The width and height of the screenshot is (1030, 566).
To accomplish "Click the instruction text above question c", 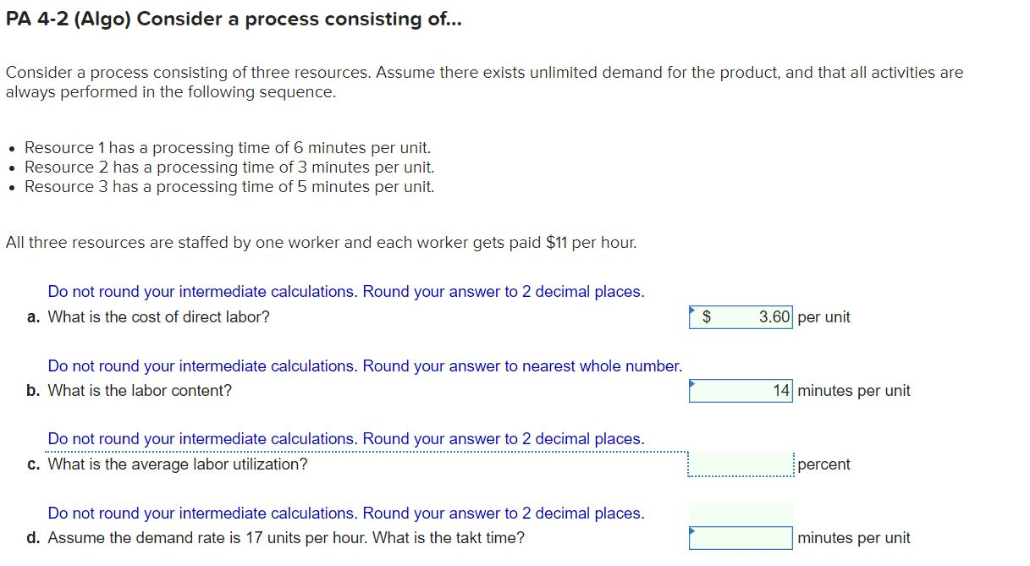I will click(x=345, y=438).
